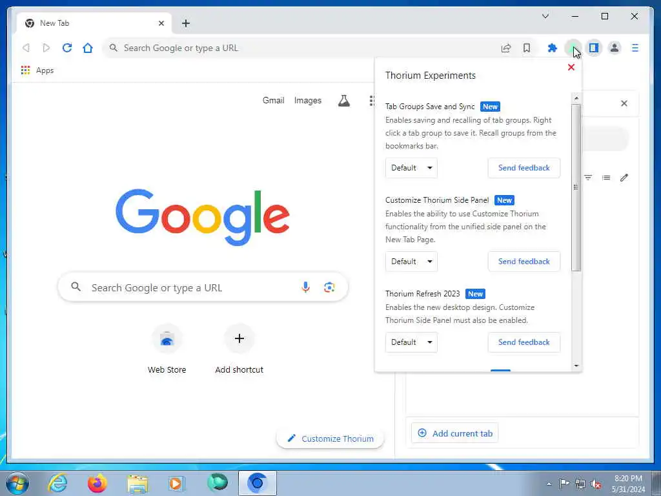Image resolution: width=661 pixels, height=496 pixels.
Task: Click the experiments popup scrollbar thumb
Action: click(x=576, y=187)
